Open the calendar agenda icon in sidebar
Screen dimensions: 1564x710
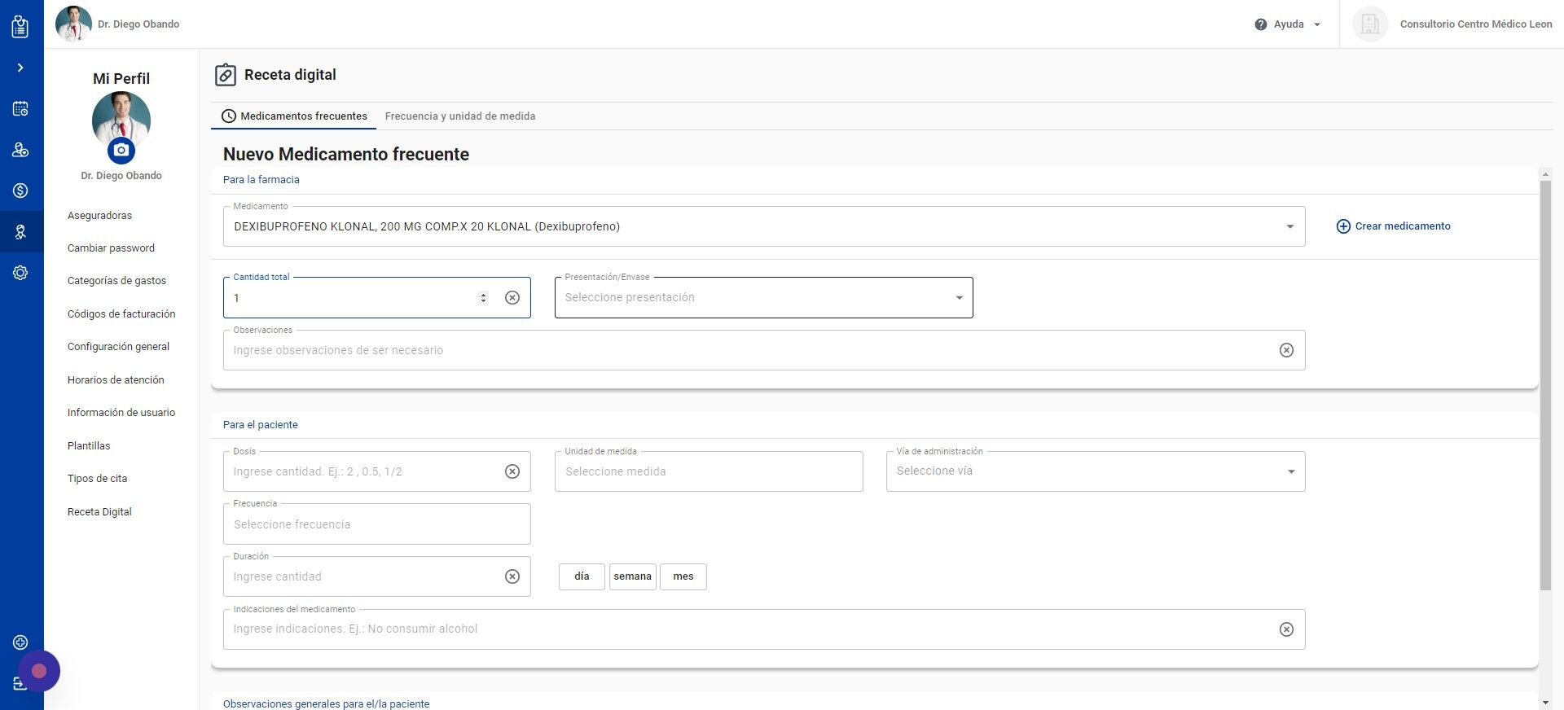pyautogui.click(x=20, y=108)
